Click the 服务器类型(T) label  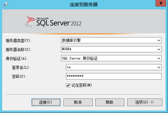pyautogui.click(x=19, y=41)
